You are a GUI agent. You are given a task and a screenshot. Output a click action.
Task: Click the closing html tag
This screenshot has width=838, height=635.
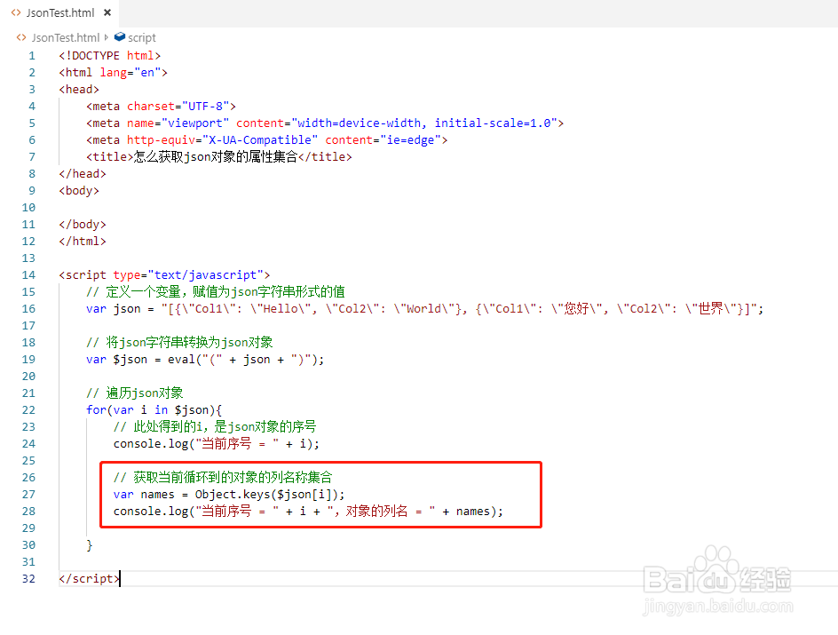point(83,242)
